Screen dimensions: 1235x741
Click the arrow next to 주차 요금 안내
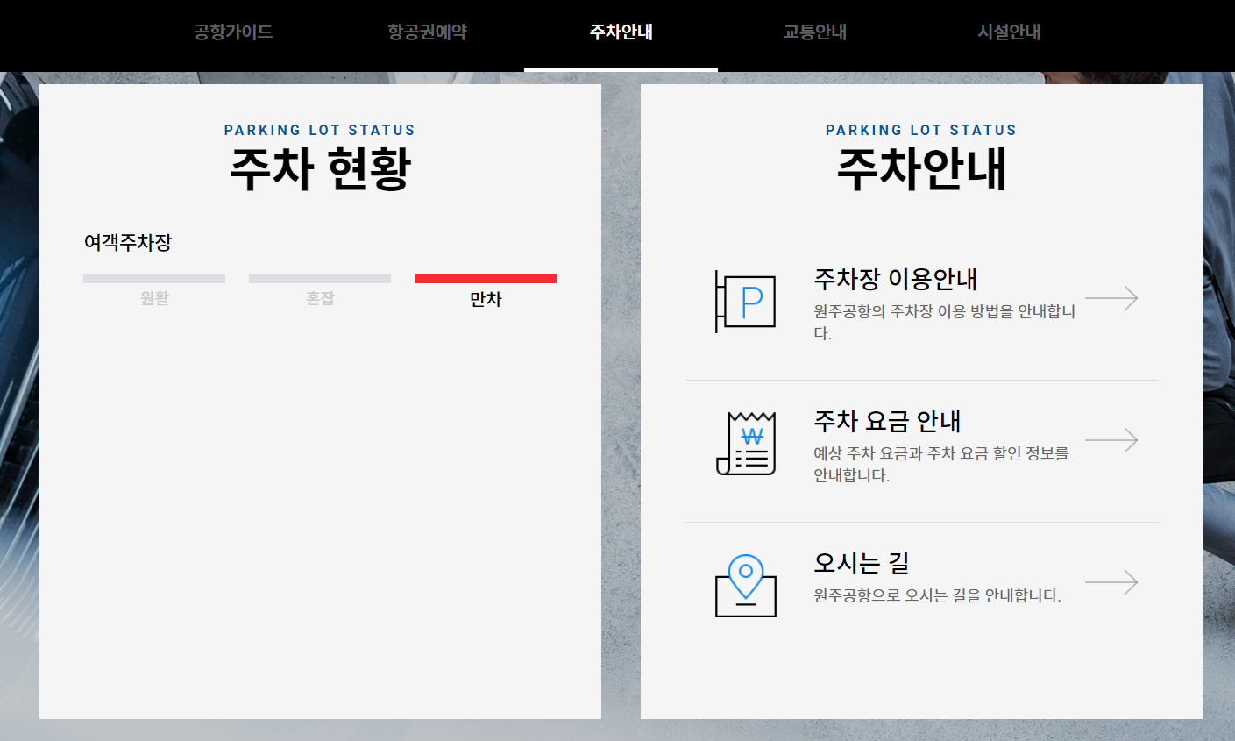pyautogui.click(x=1111, y=439)
